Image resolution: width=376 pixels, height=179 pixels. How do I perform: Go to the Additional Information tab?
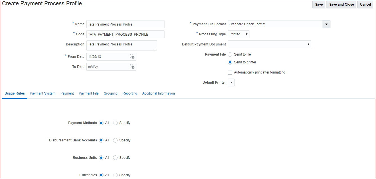coord(158,93)
